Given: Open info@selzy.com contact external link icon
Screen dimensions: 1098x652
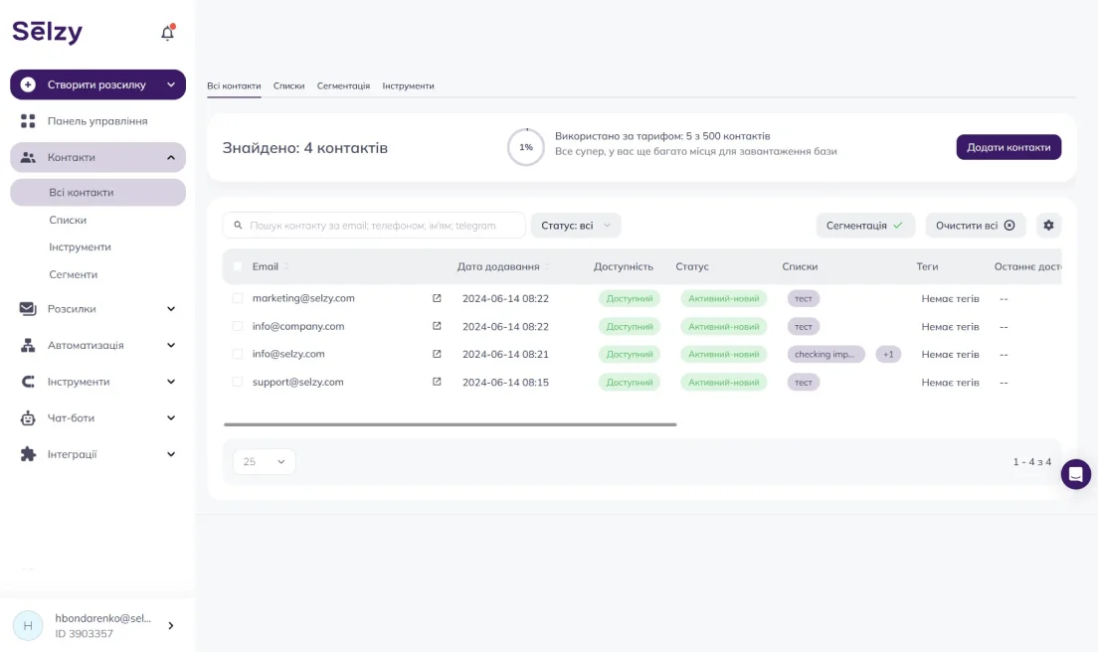Looking at the screenshot, I should click(x=437, y=354).
